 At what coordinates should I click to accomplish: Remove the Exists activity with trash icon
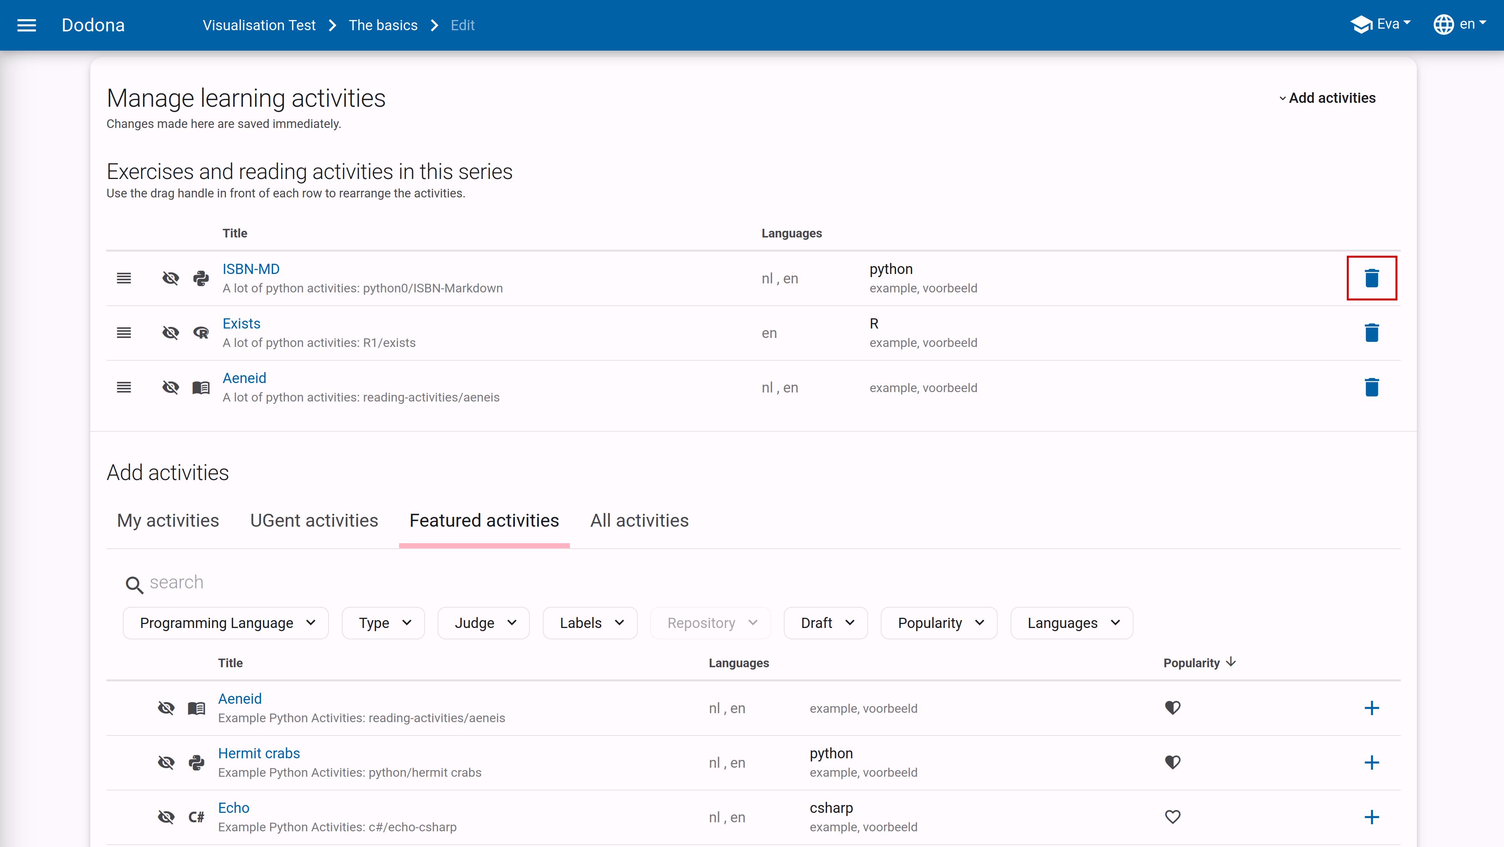point(1371,333)
